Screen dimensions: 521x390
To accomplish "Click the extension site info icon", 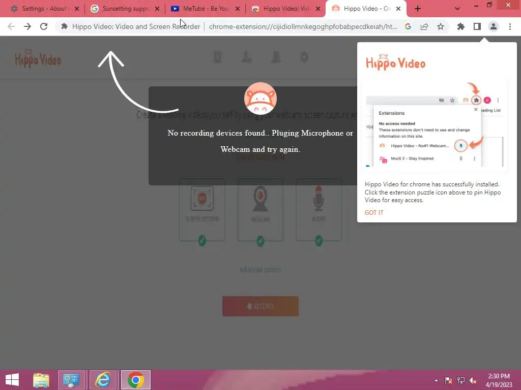I will (x=65, y=26).
